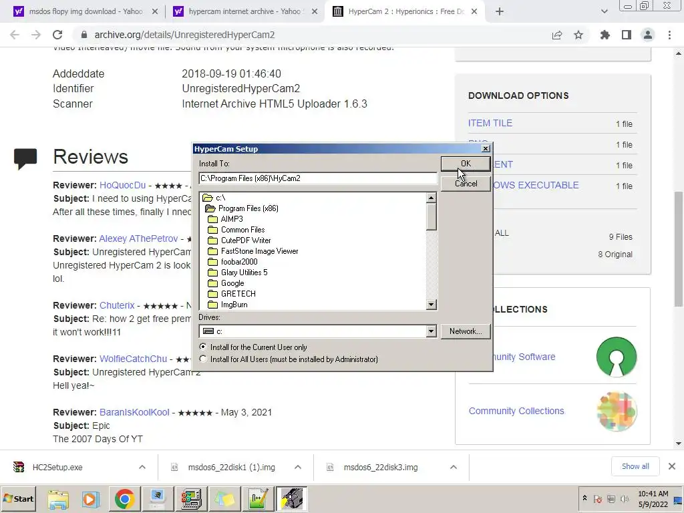Select the c:\ root folder

(214, 198)
